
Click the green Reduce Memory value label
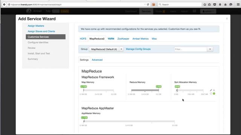click(159, 87)
